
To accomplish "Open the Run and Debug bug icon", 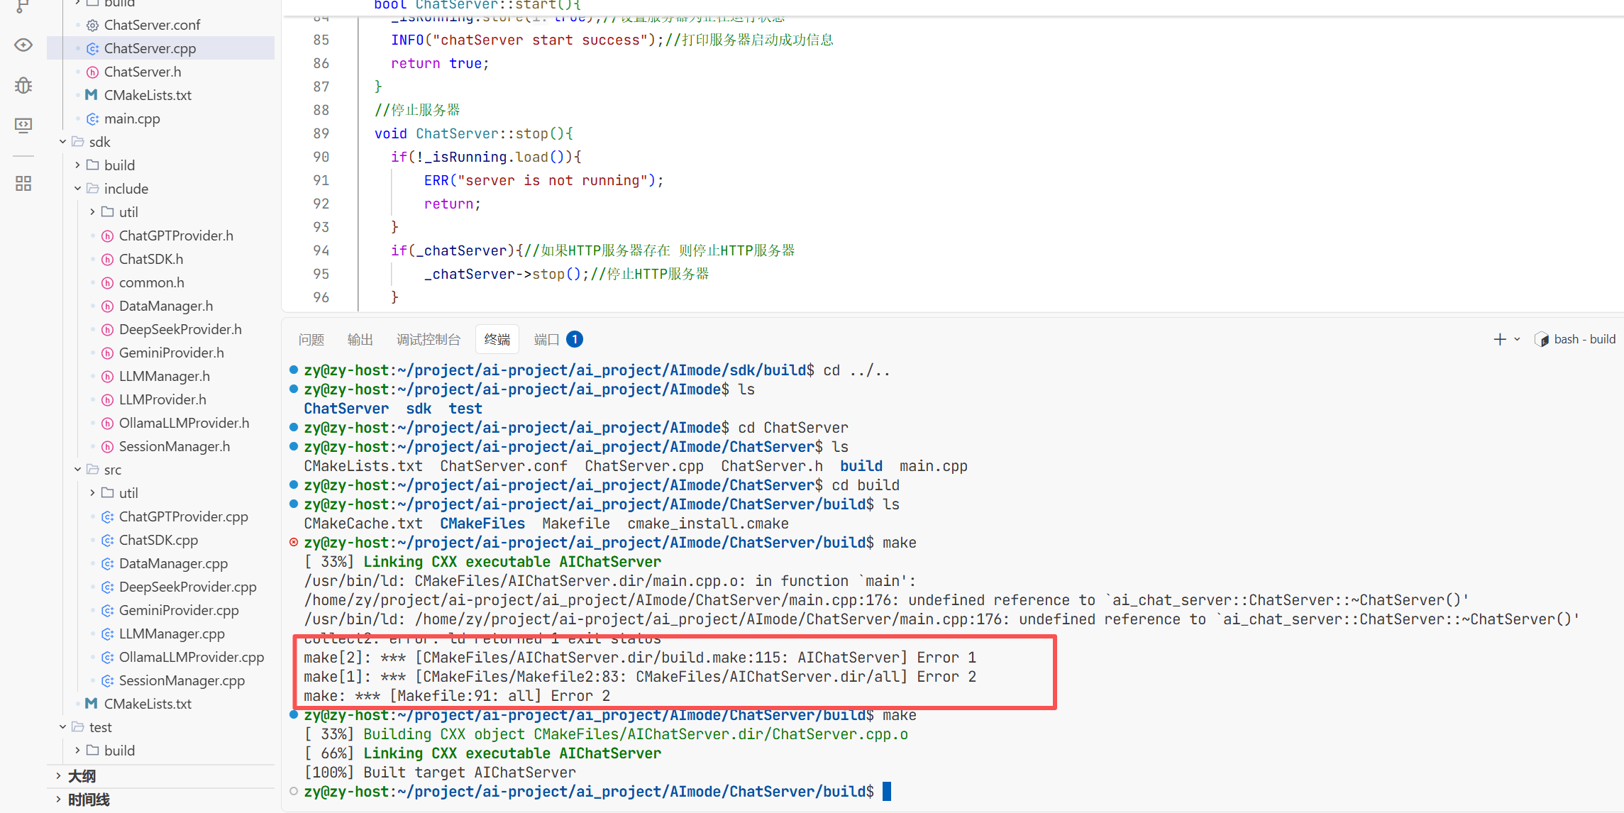I will [23, 86].
